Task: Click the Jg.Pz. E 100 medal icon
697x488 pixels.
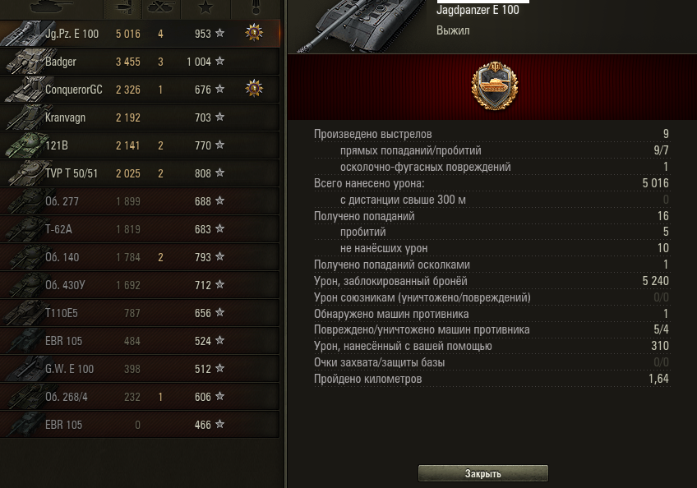Action: tap(254, 32)
